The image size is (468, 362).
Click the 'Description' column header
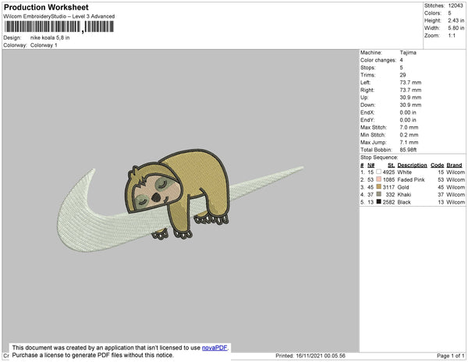point(412,165)
